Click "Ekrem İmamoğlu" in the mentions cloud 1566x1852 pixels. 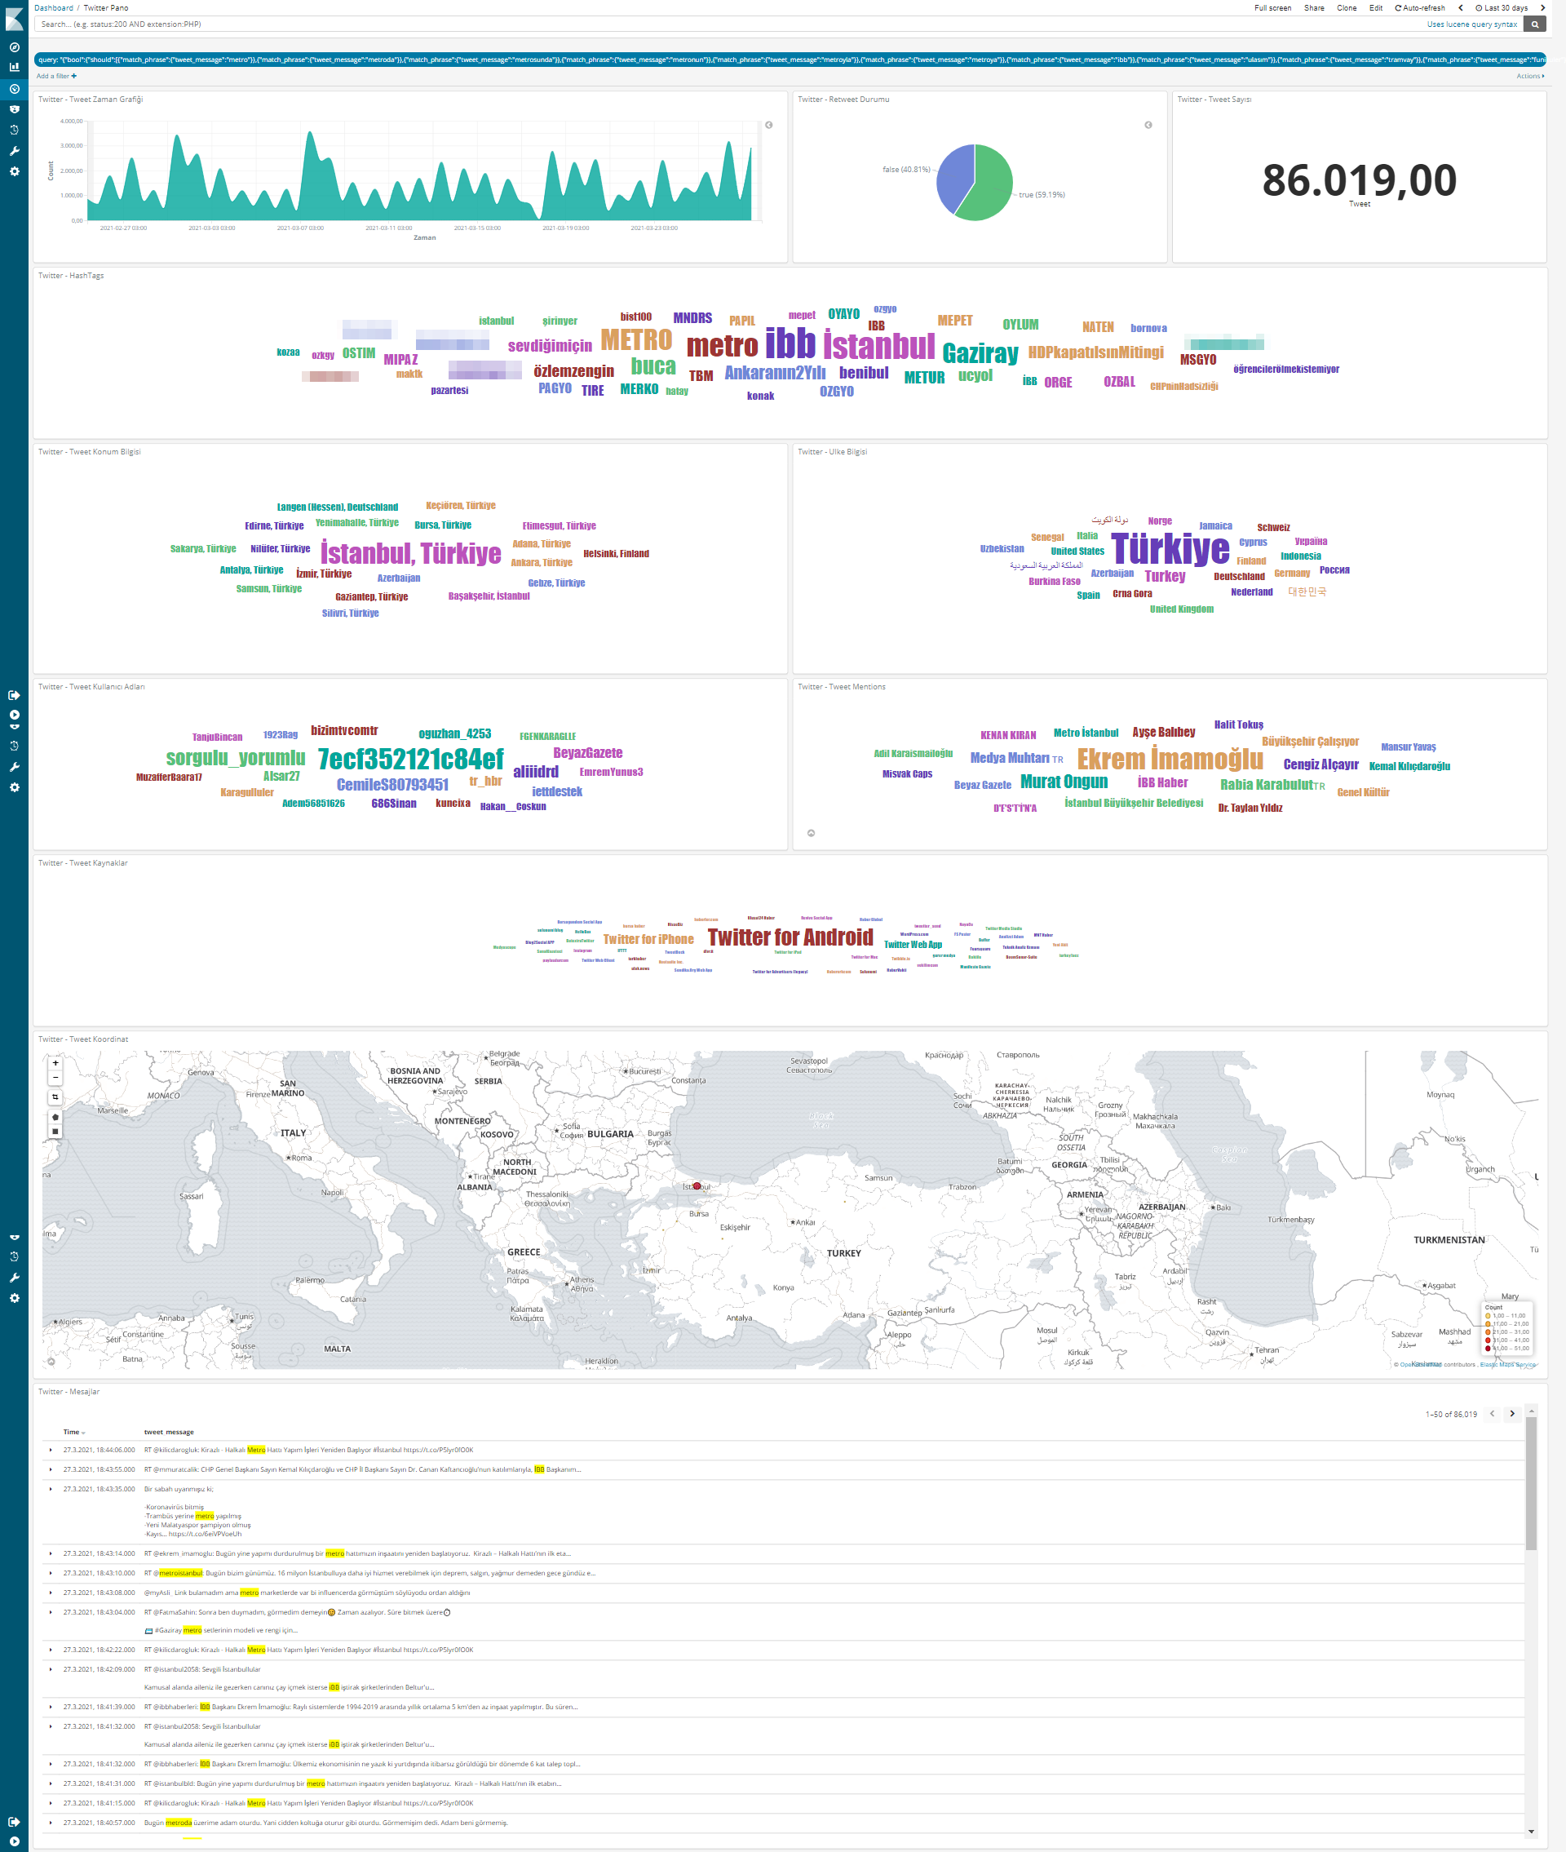1170,759
